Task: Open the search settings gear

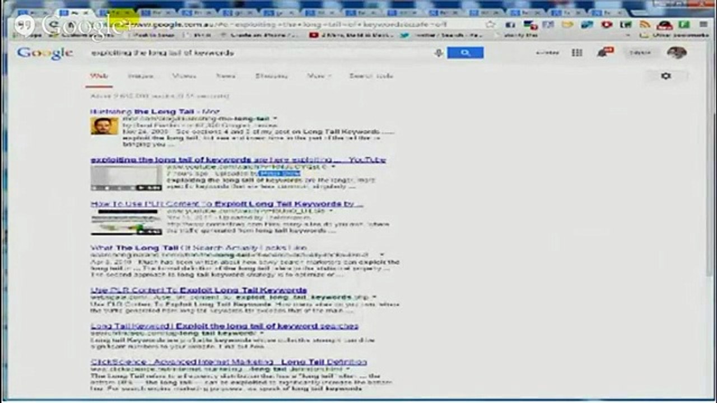Action: pos(666,76)
